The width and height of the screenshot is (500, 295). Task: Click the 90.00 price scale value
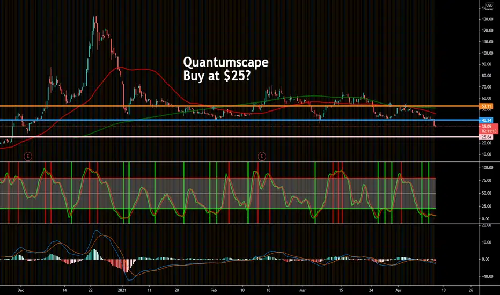[x=488, y=64]
